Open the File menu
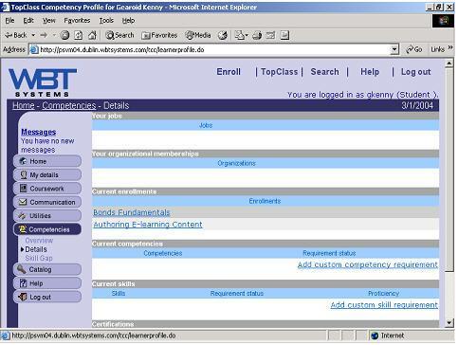 pos(9,21)
